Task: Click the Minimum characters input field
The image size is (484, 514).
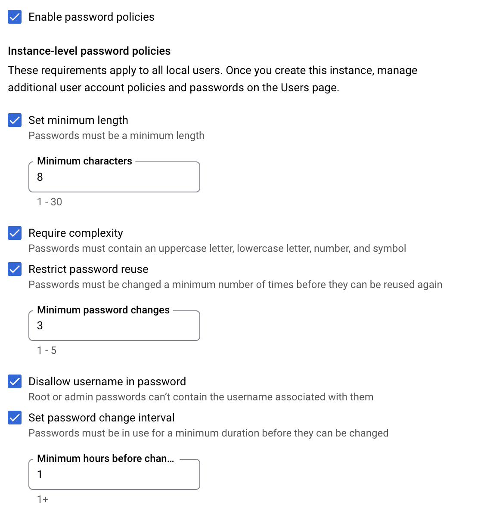Action: 114,177
